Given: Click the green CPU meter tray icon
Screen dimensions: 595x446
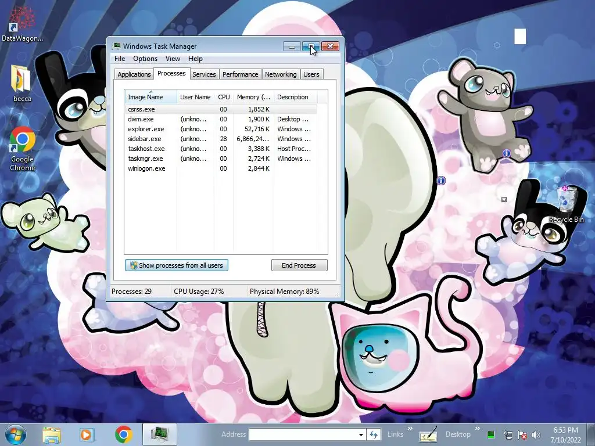Looking at the screenshot, I should coord(490,434).
